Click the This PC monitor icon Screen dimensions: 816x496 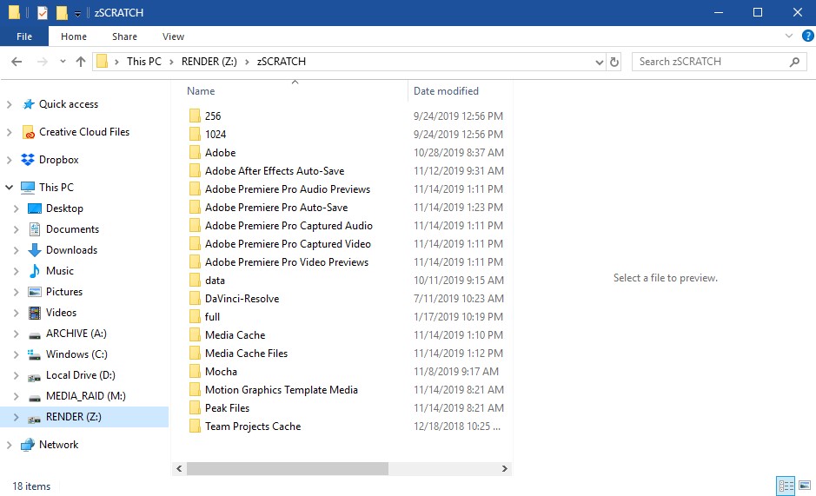(x=28, y=188)
